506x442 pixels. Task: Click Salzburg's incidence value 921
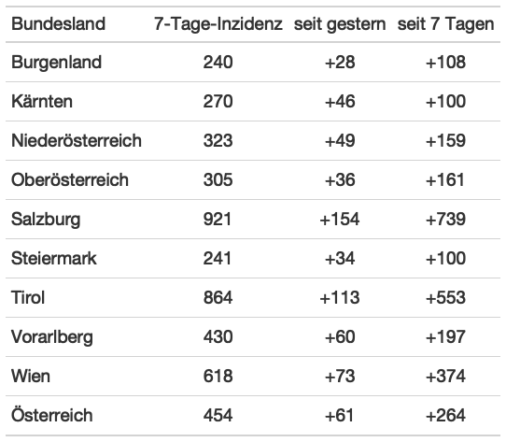point(218,219)
